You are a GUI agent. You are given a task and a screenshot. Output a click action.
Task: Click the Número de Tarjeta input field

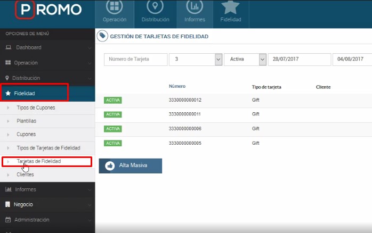click(135, 59)
